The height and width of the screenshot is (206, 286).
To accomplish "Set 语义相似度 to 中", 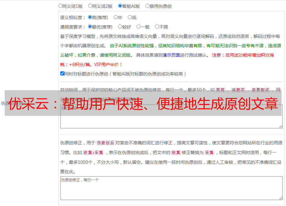I will [x=116, y=17].
